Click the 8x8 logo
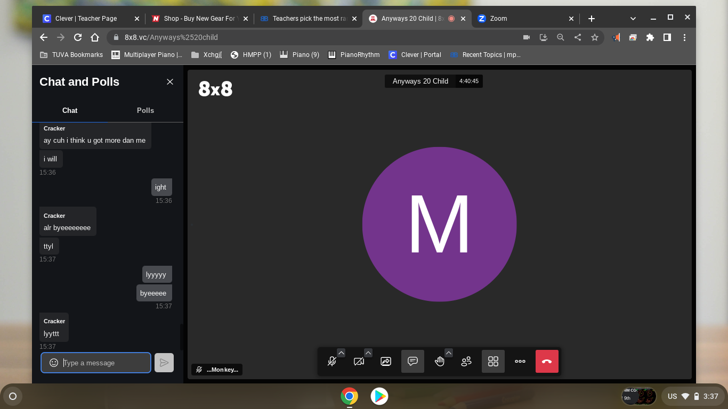Screen dimensions: 728x409 click(215, 89)
